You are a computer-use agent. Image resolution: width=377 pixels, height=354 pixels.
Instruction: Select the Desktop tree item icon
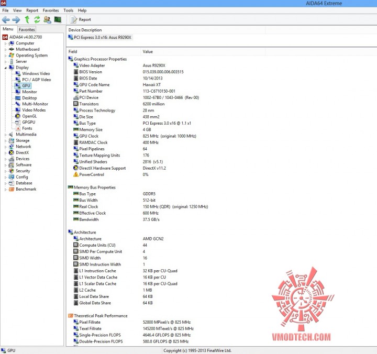click(18, 98)
